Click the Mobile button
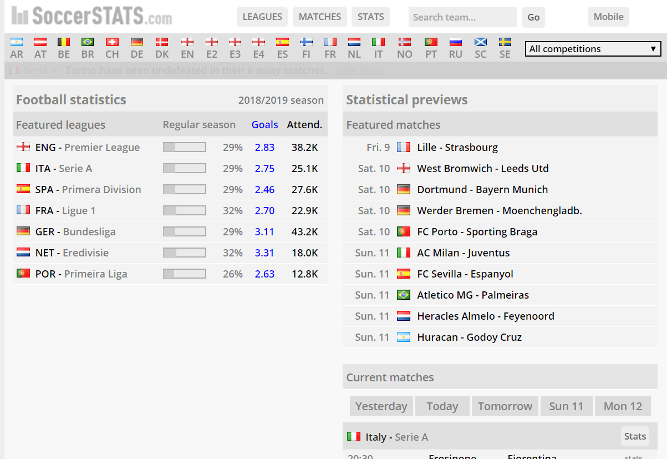The height and width of the screenshot is (459, 667). [x=609, y=17]
